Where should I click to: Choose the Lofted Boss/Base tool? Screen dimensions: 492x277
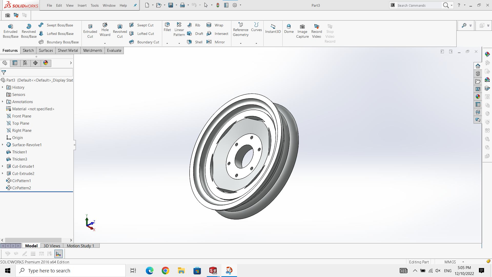coord(56,34)
